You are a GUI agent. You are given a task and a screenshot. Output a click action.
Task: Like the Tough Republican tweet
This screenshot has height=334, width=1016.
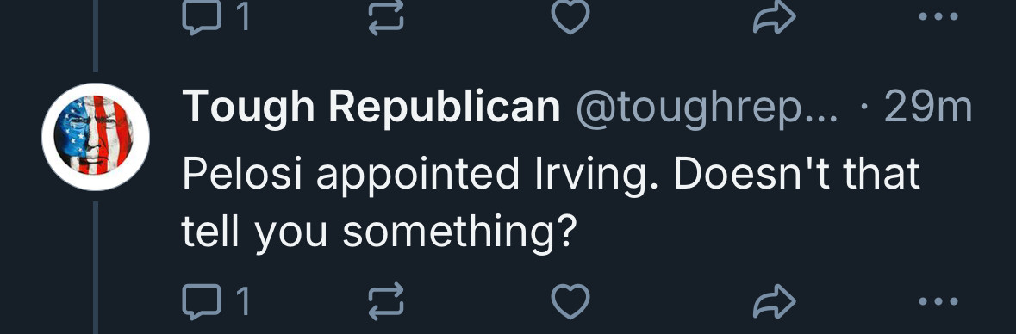point(570,301)
